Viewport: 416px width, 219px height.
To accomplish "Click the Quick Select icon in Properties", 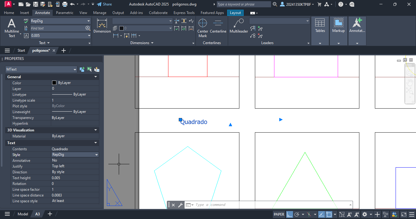I will pos(97,69).
